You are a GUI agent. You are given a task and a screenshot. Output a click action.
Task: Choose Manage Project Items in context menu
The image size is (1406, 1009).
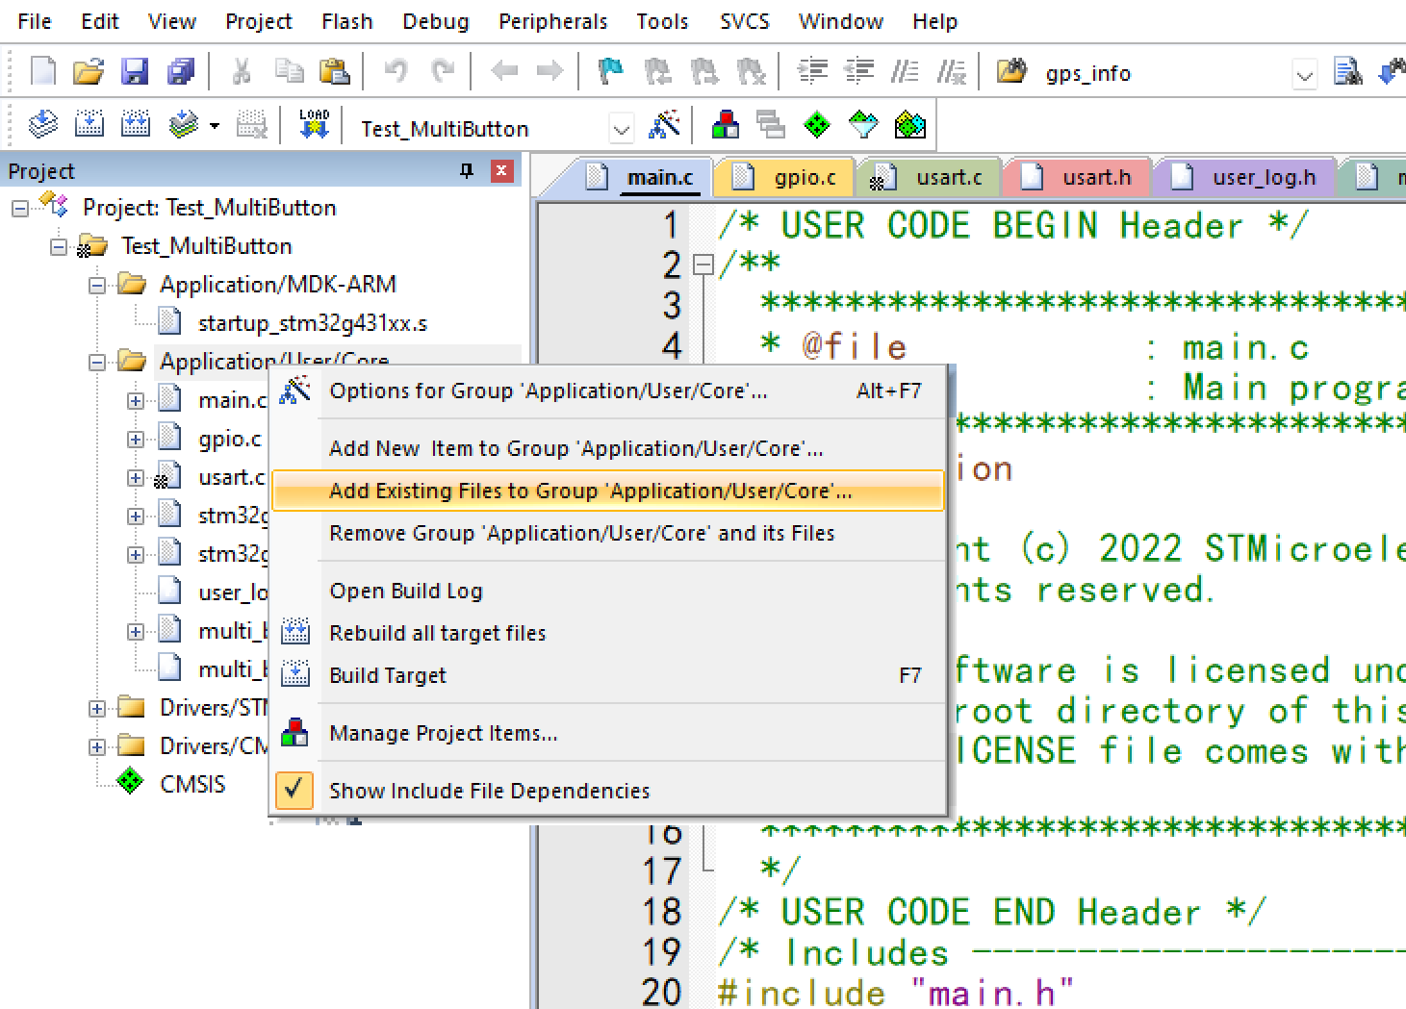tap(607, 733)
